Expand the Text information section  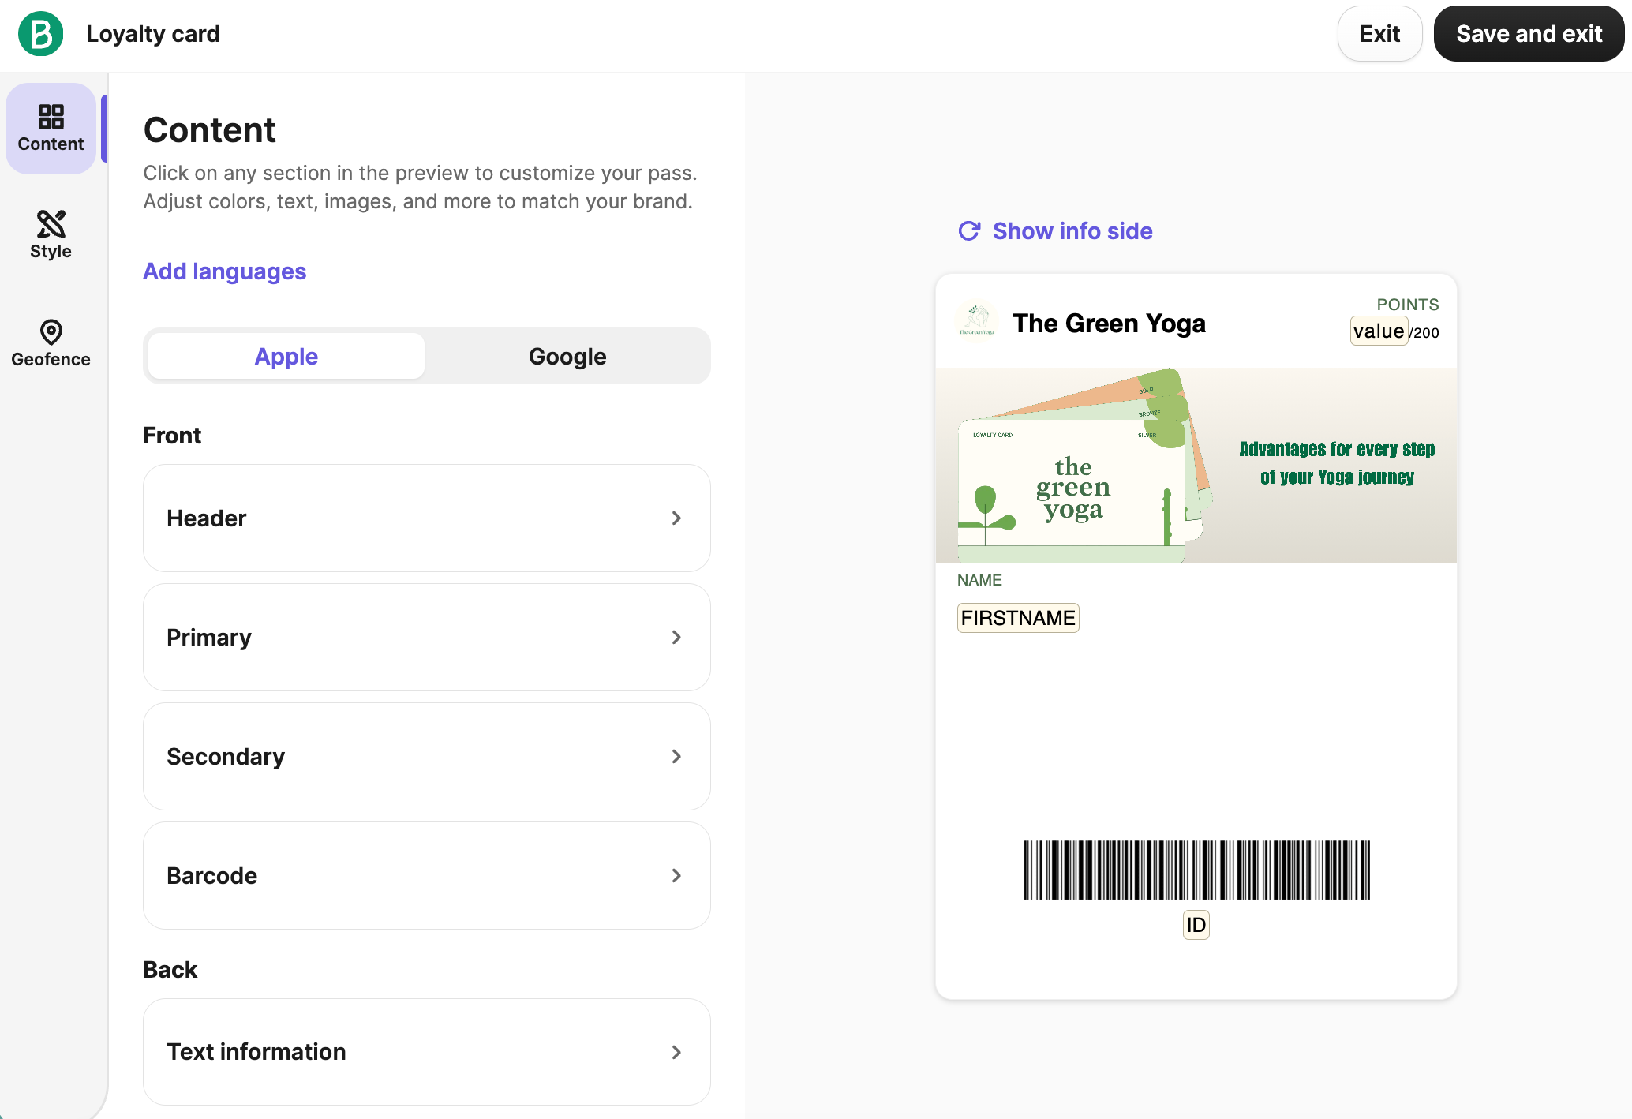point(427,1052)
